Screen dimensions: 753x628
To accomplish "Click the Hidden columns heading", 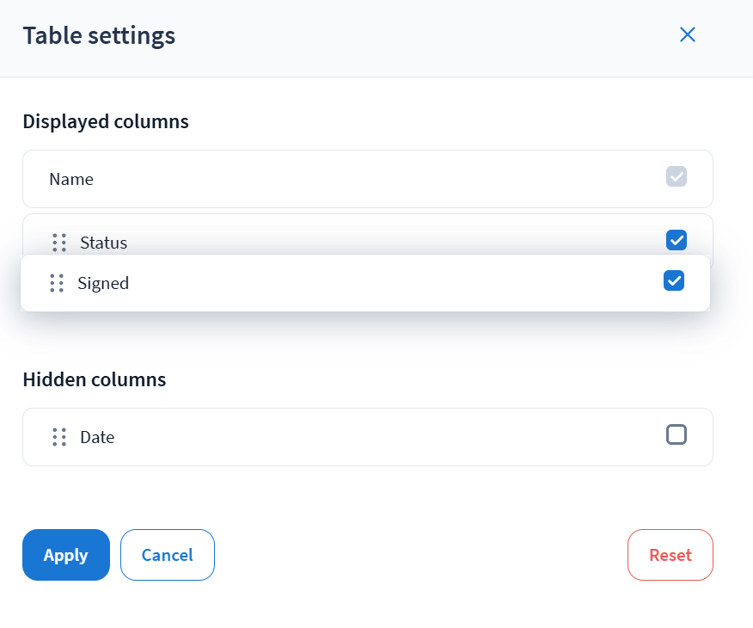I will [95, 379].
